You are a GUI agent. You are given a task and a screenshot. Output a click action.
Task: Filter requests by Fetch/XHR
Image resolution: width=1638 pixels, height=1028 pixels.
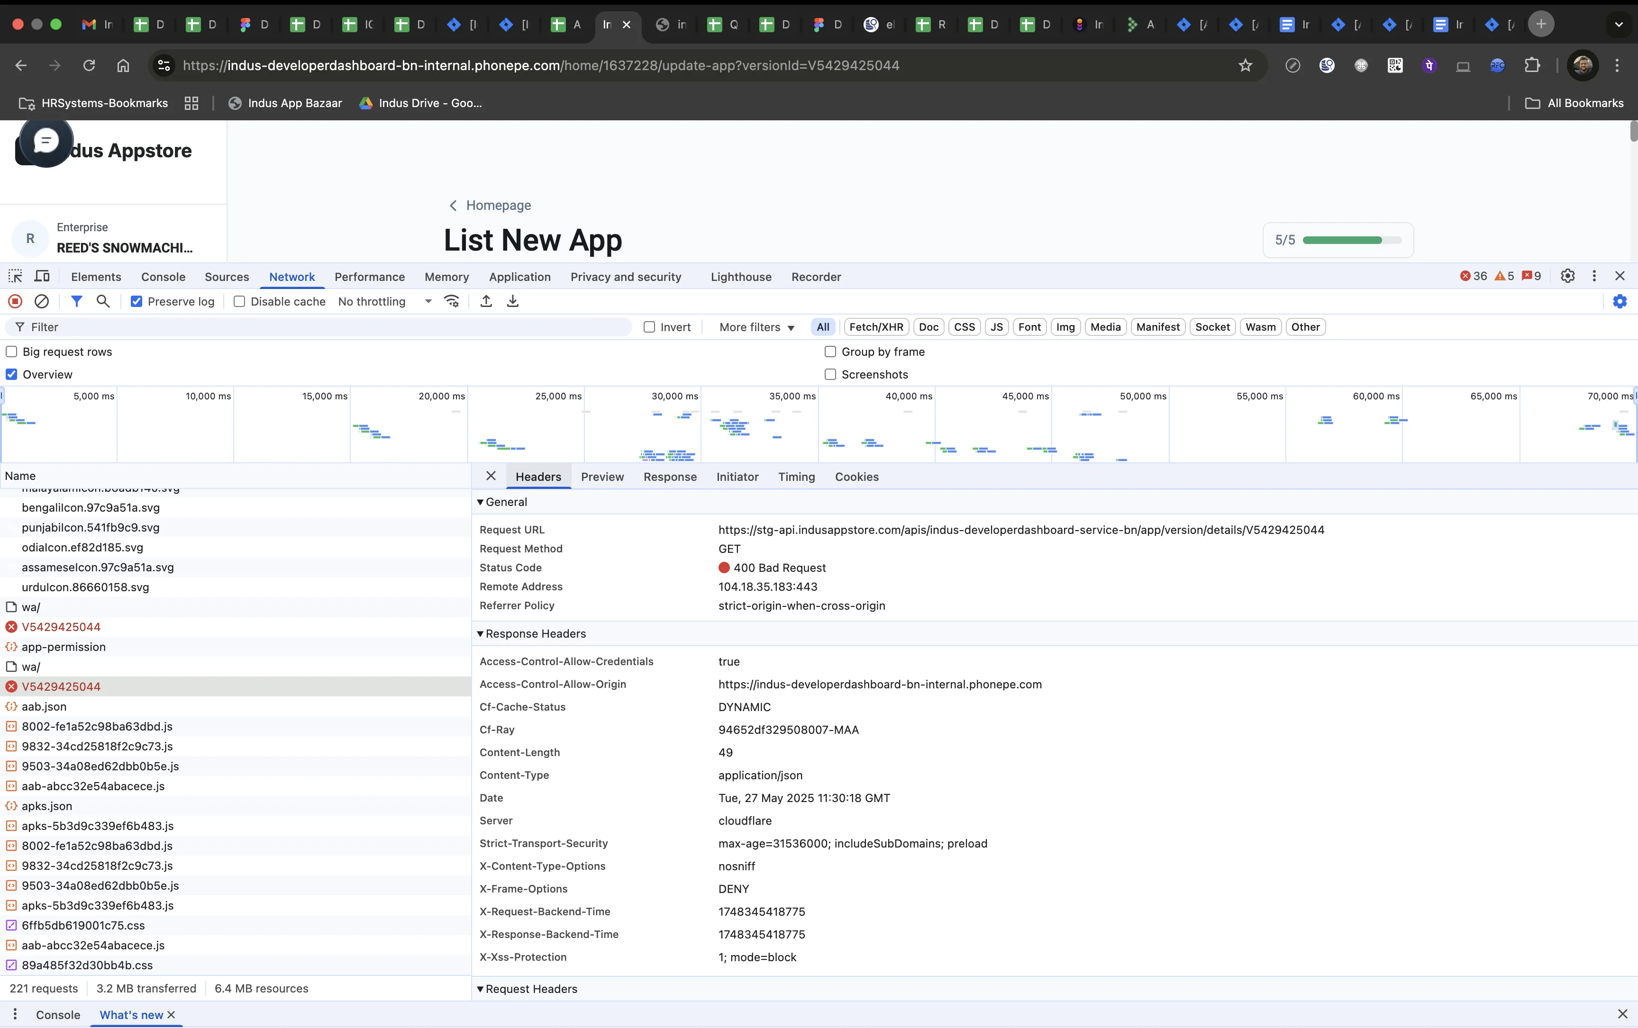876,327
